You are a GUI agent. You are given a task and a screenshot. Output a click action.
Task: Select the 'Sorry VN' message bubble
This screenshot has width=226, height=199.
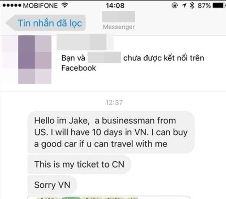(52, 185)
